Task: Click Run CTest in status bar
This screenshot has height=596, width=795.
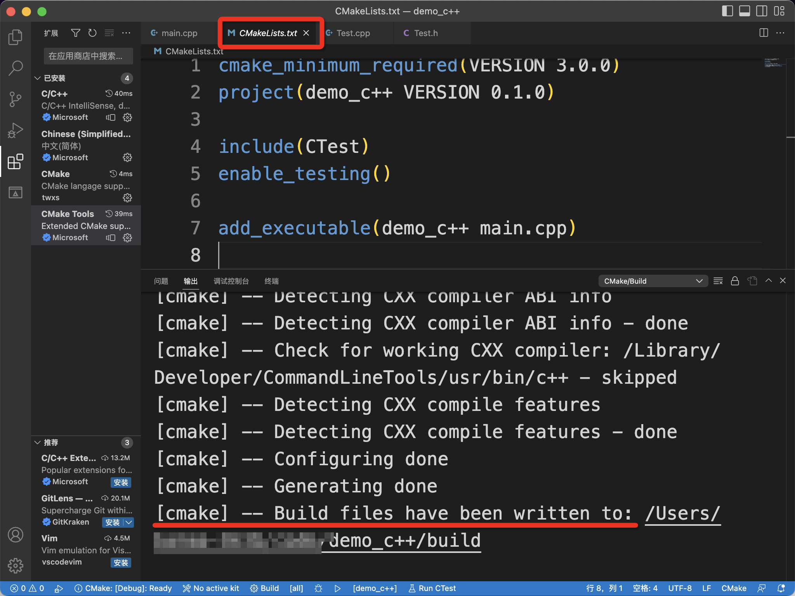Action: point(432,588)
